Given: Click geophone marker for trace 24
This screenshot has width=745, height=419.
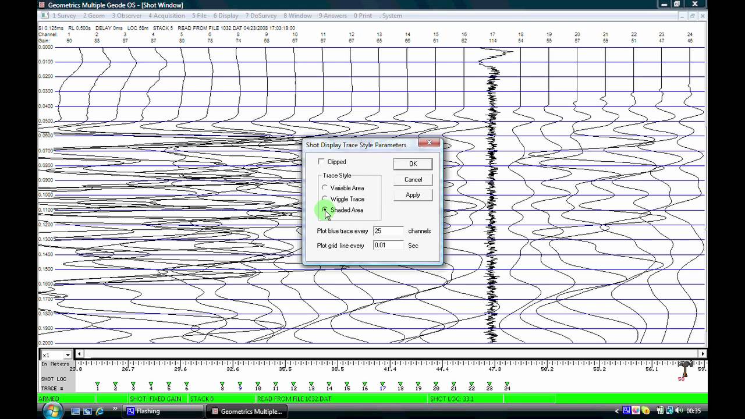Looking at the screenshot, I should (507, 384).
